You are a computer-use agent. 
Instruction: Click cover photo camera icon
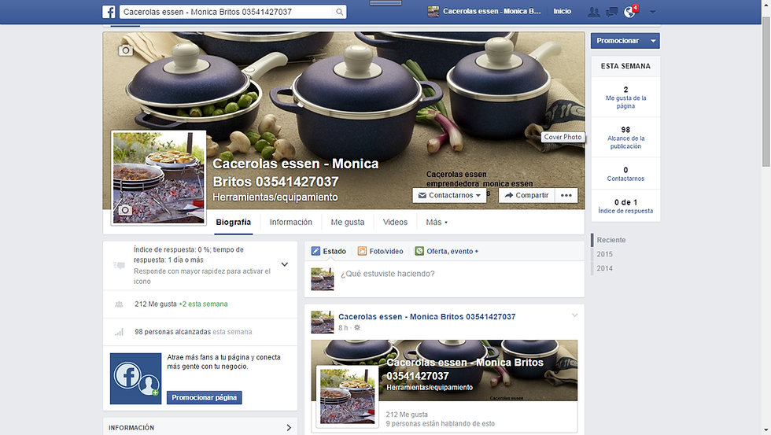pyautogui.click(x=126, y=50)
